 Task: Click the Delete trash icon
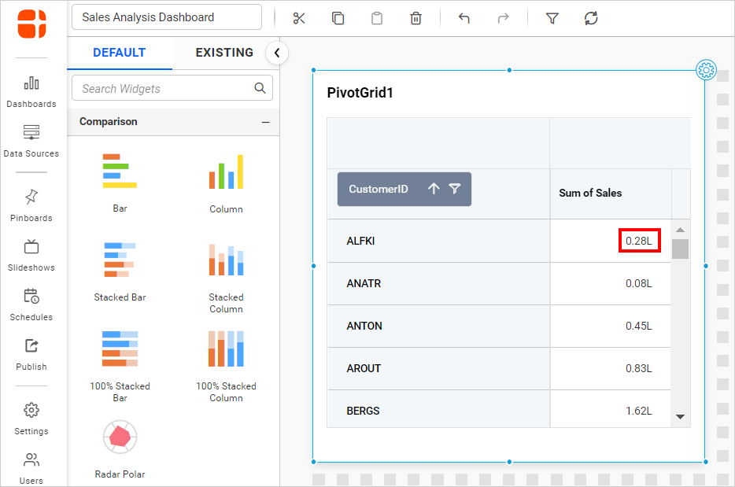click(x=416, y=18)
